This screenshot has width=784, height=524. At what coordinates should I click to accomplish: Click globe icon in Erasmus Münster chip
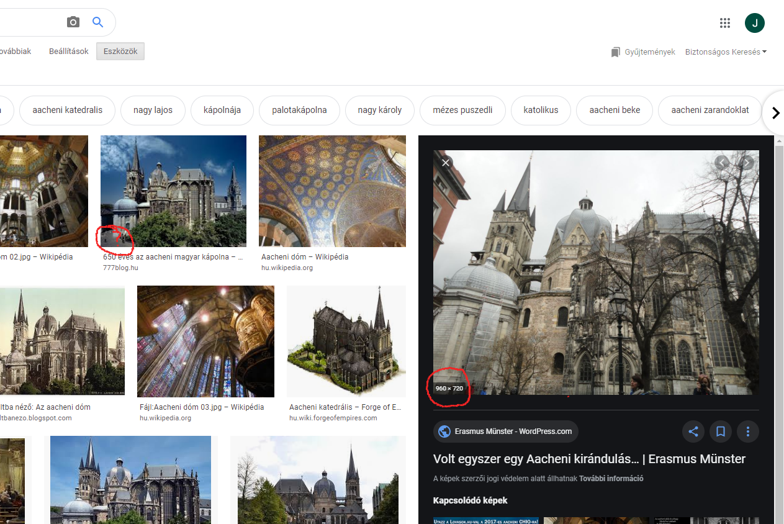point(444,431)
